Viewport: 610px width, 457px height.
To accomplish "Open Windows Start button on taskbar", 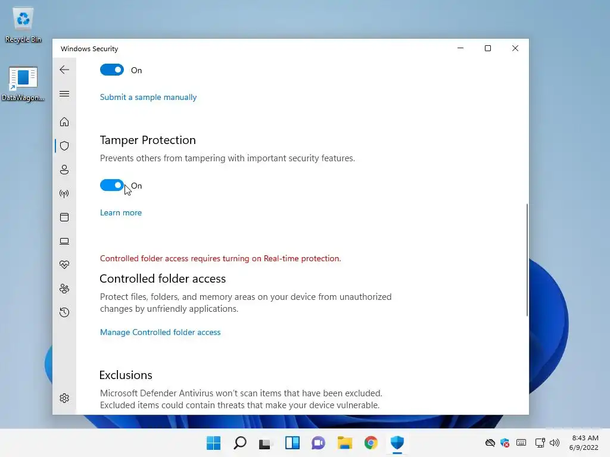I will point(214,443).
